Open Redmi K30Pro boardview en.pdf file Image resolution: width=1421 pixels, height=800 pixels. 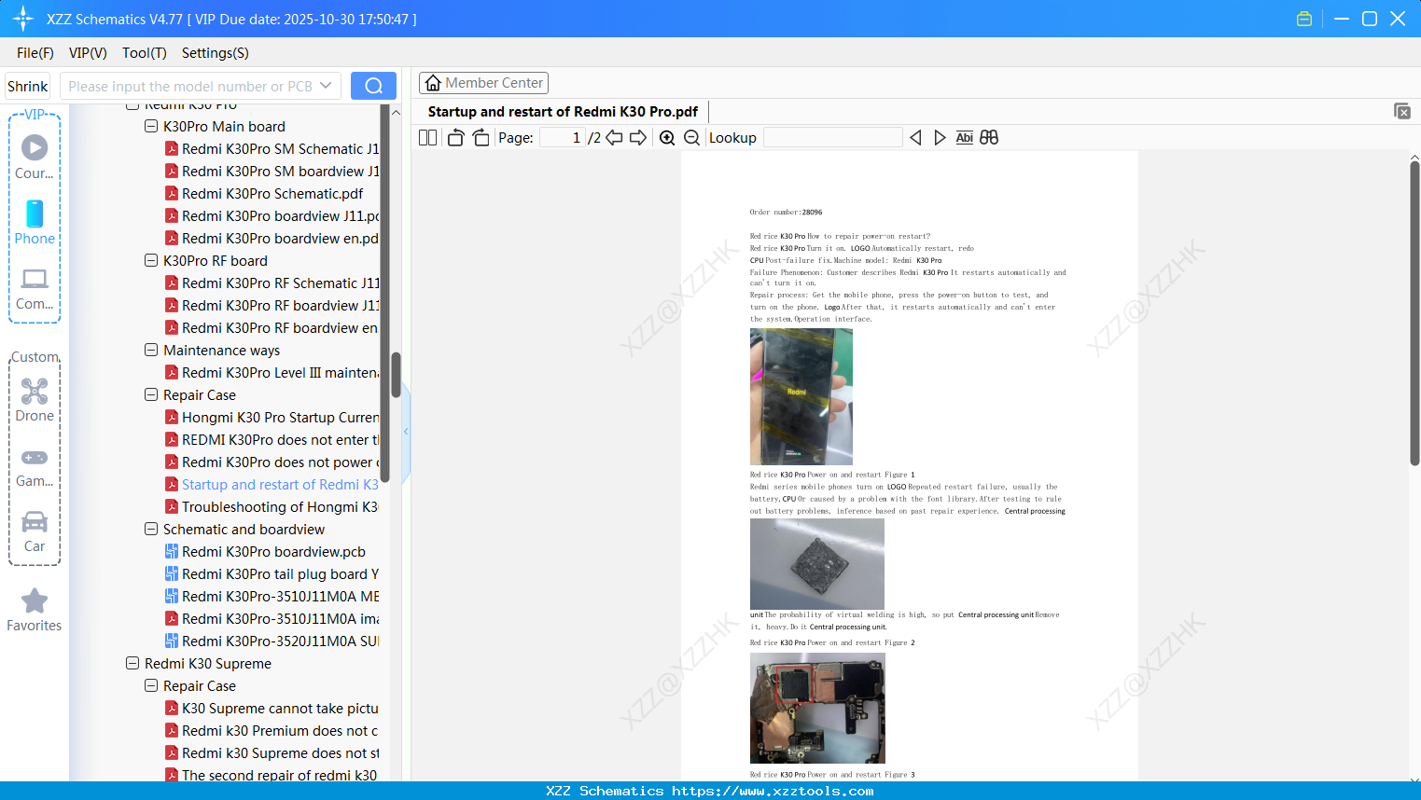coord(280,239)
